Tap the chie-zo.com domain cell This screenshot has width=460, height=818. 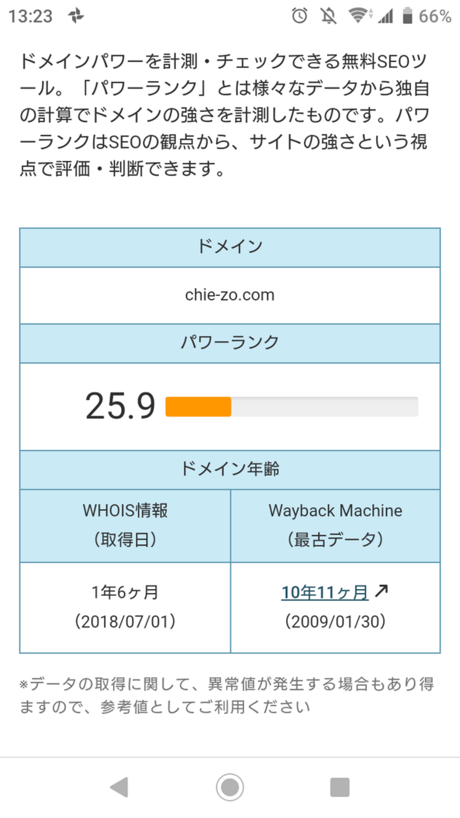[x=230, y=295]
